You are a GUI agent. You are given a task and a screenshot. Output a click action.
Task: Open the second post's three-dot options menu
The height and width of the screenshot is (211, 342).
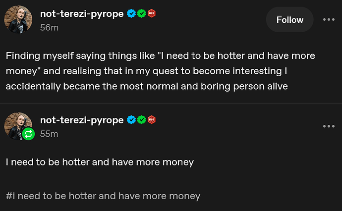329,126
